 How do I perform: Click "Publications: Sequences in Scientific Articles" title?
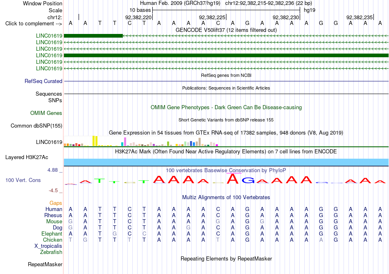coord(226,88)
